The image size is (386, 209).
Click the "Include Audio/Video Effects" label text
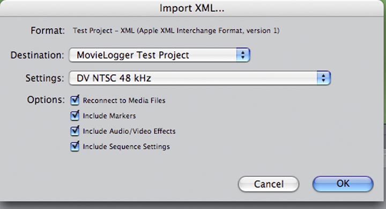[129, 131]
